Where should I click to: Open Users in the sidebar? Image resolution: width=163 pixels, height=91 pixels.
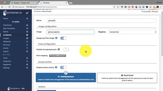5,58
